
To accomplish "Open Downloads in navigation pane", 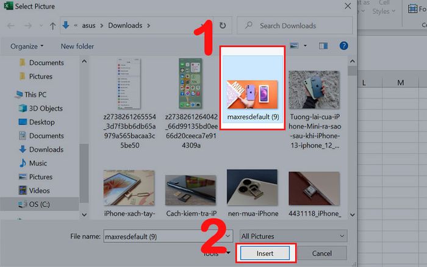I will point(41,149).
